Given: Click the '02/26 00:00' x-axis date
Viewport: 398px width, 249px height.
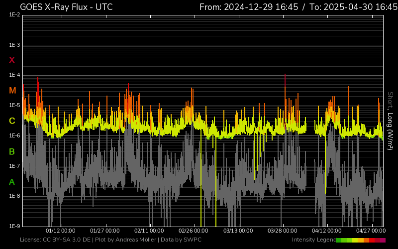Looking at the screenshot, I should (x=194, y=231).
